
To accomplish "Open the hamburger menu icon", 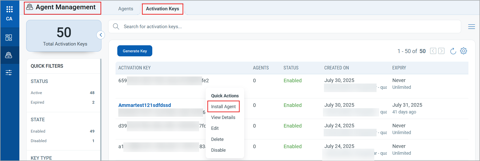I will pos(471,27).
